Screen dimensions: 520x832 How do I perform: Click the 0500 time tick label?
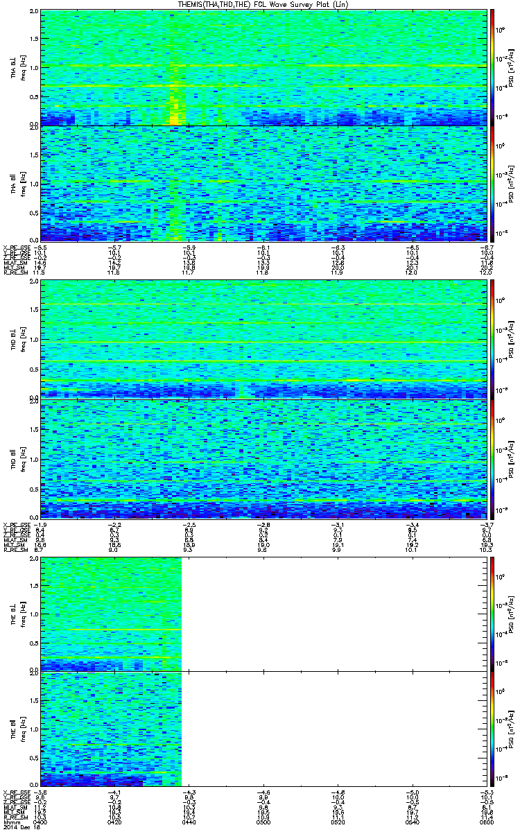[263, 822]
